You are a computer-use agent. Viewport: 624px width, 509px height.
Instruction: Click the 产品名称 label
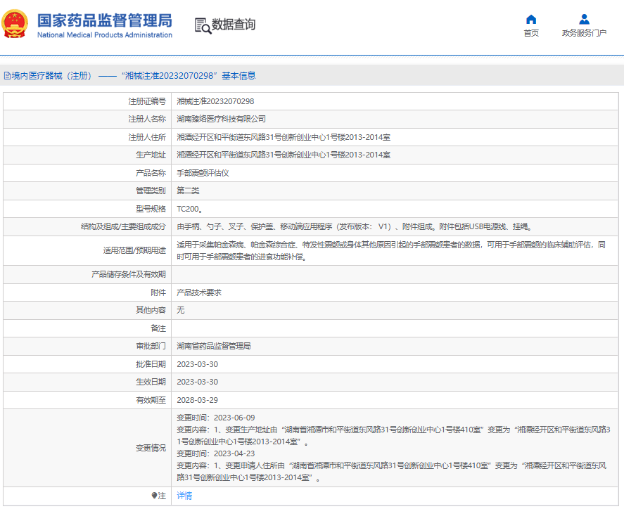click(x=151, y=173)
